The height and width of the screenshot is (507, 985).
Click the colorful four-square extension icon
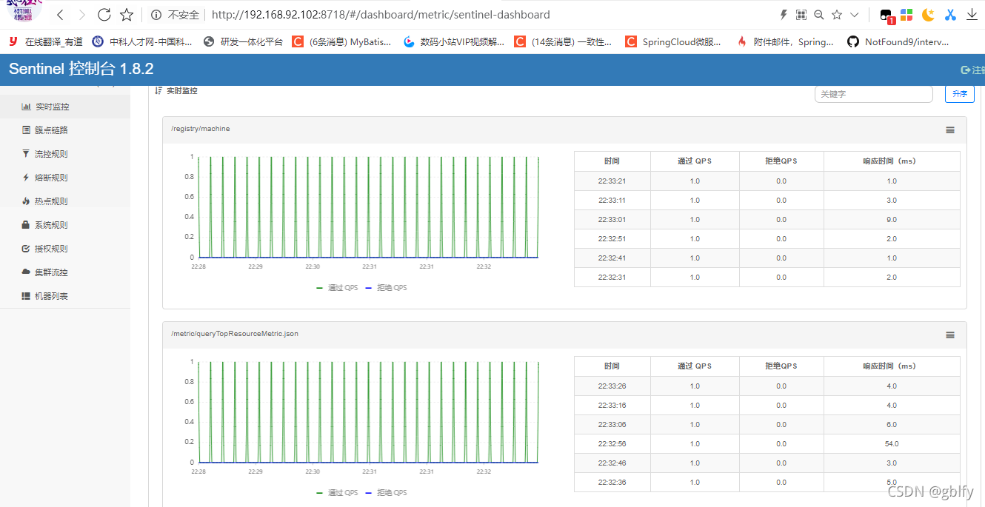[x=906, y=15]
